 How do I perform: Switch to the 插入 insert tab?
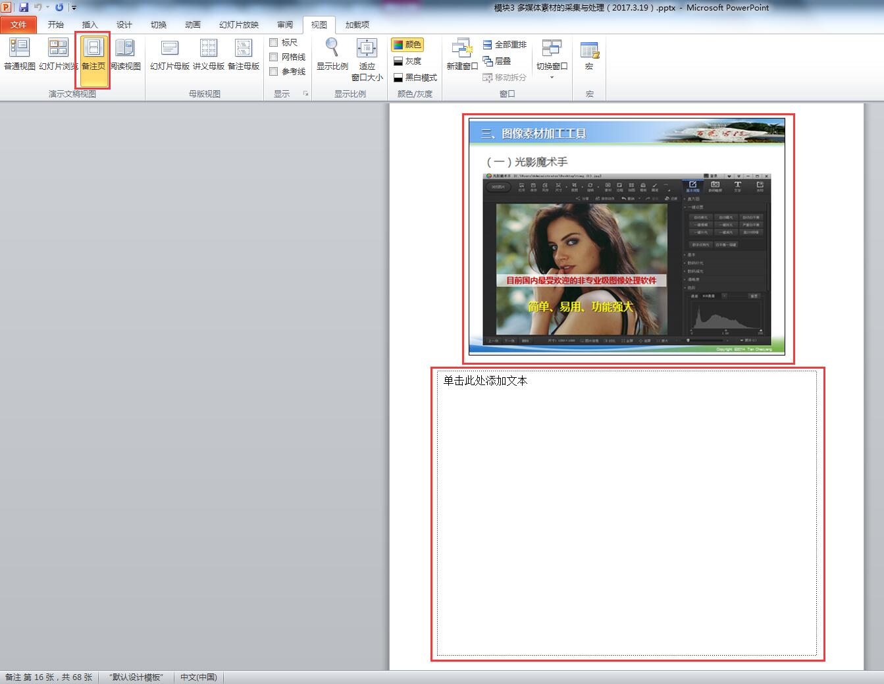(x=90, y=24)
